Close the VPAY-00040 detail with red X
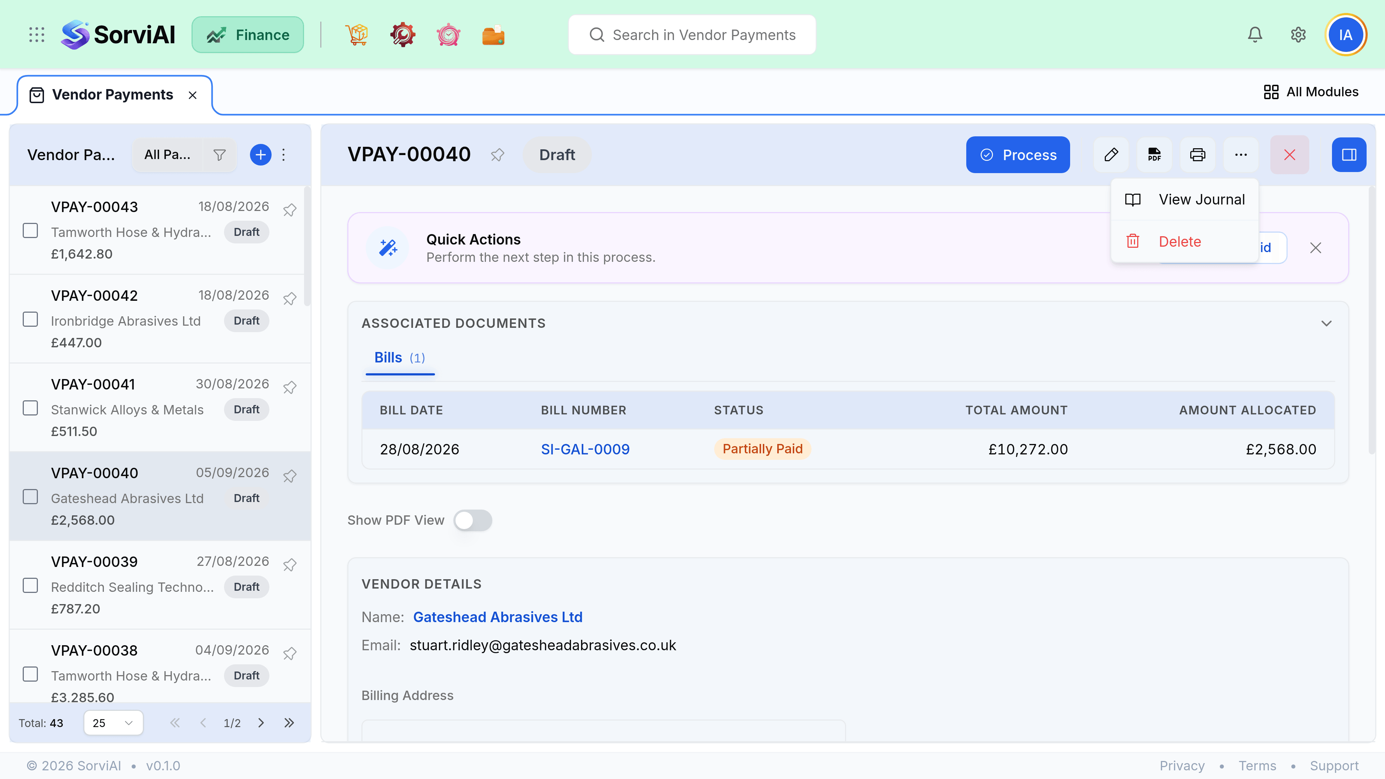This screenshot has width=1385, height=779. click(1290, 155)
